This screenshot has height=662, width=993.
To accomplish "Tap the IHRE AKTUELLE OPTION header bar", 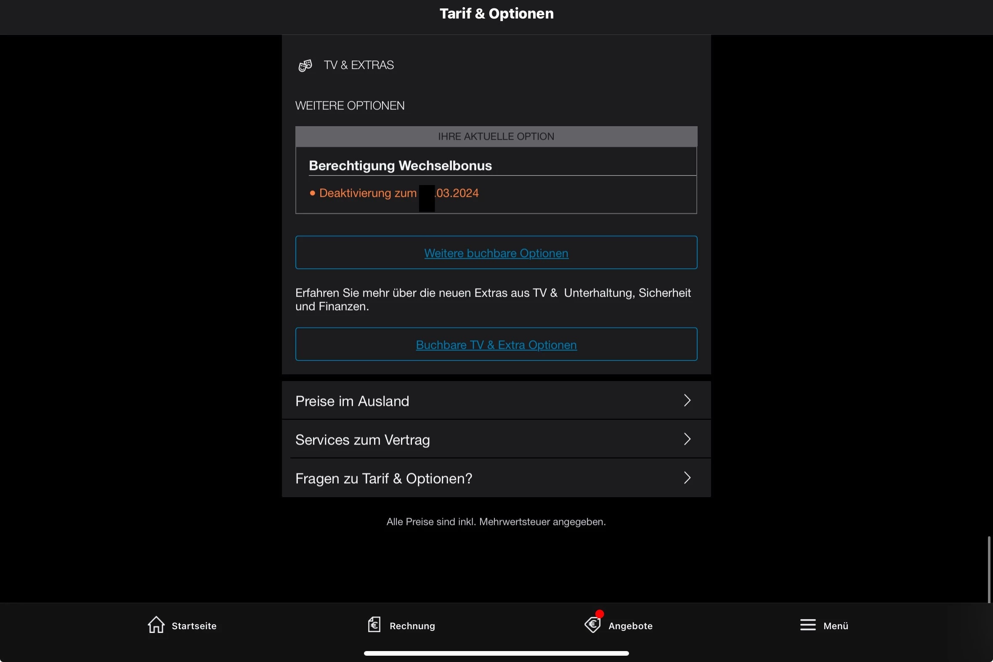I will pyautogui.click(x=496, y=136).
